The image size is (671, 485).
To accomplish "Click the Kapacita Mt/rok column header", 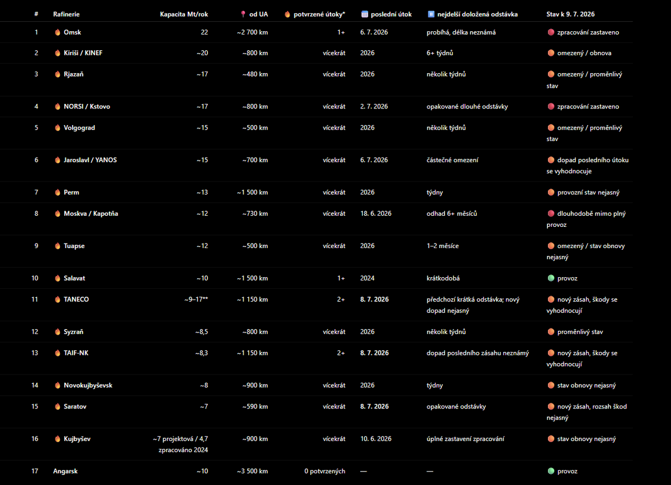I will coord(184,14).
